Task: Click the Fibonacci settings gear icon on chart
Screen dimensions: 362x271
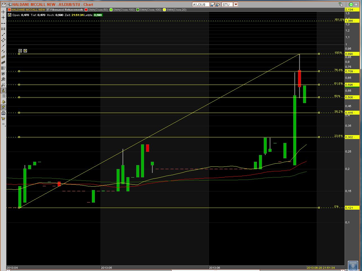Action: pyautogui.click(x=20, y=51)
